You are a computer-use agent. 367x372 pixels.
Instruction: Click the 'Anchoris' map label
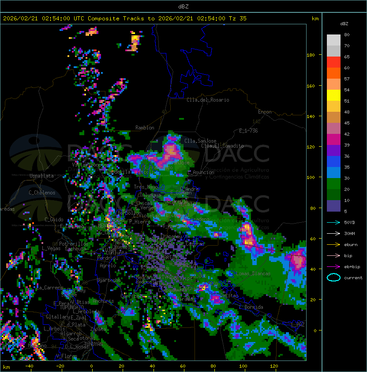point(103,301)
